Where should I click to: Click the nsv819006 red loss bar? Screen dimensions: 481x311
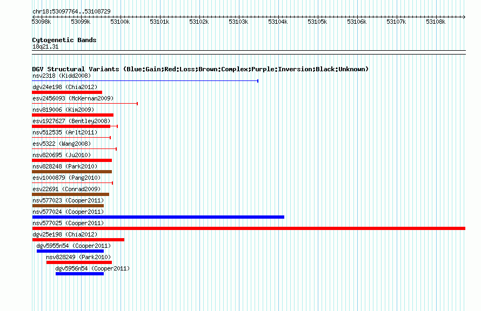73,115
